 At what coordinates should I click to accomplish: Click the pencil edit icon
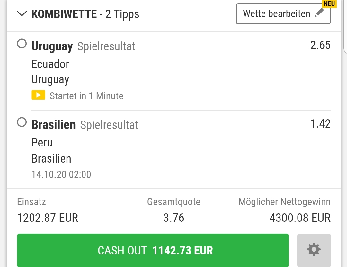pos(319,13)
